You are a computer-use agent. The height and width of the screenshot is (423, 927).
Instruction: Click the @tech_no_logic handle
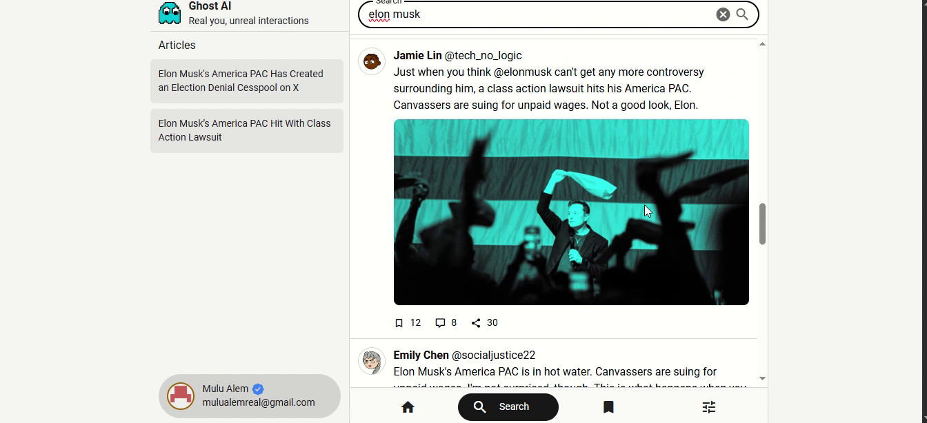point(483,56)
